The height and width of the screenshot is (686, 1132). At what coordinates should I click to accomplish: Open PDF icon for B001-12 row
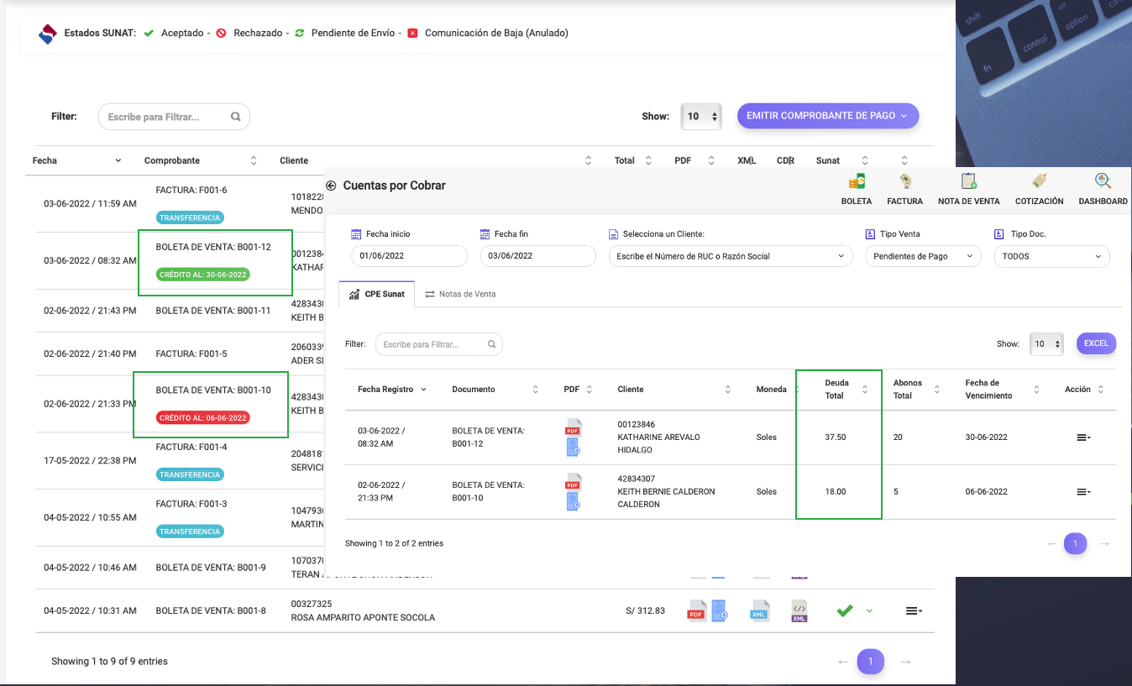click(573, 427)
